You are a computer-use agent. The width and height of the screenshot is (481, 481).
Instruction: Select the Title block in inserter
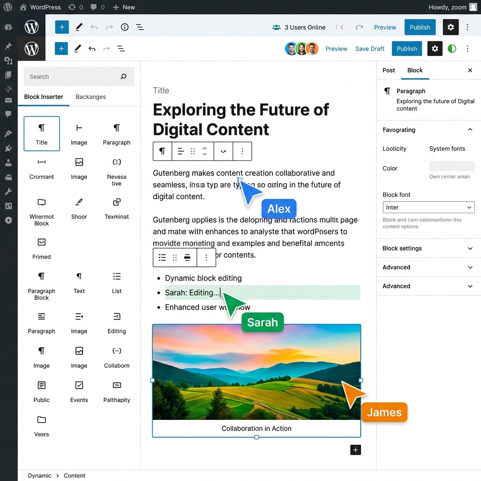[41, 133]
